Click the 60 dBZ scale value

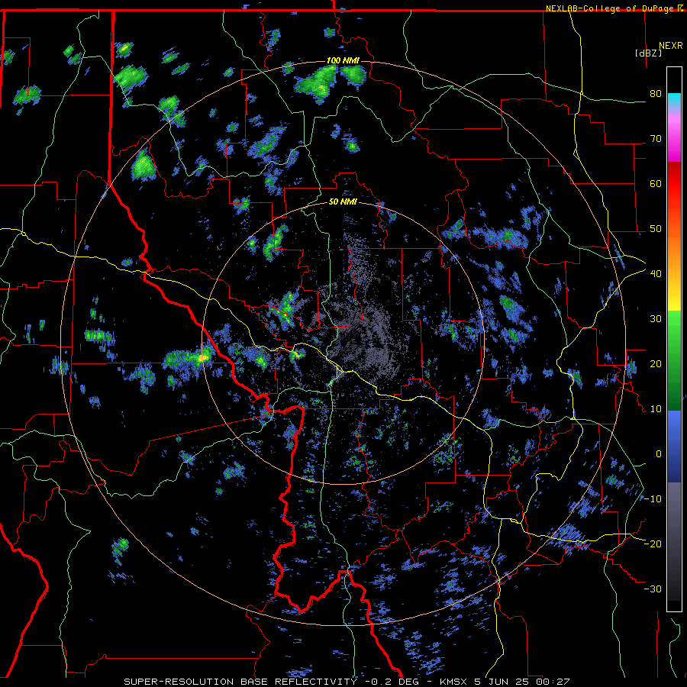[x=656, y=183]
